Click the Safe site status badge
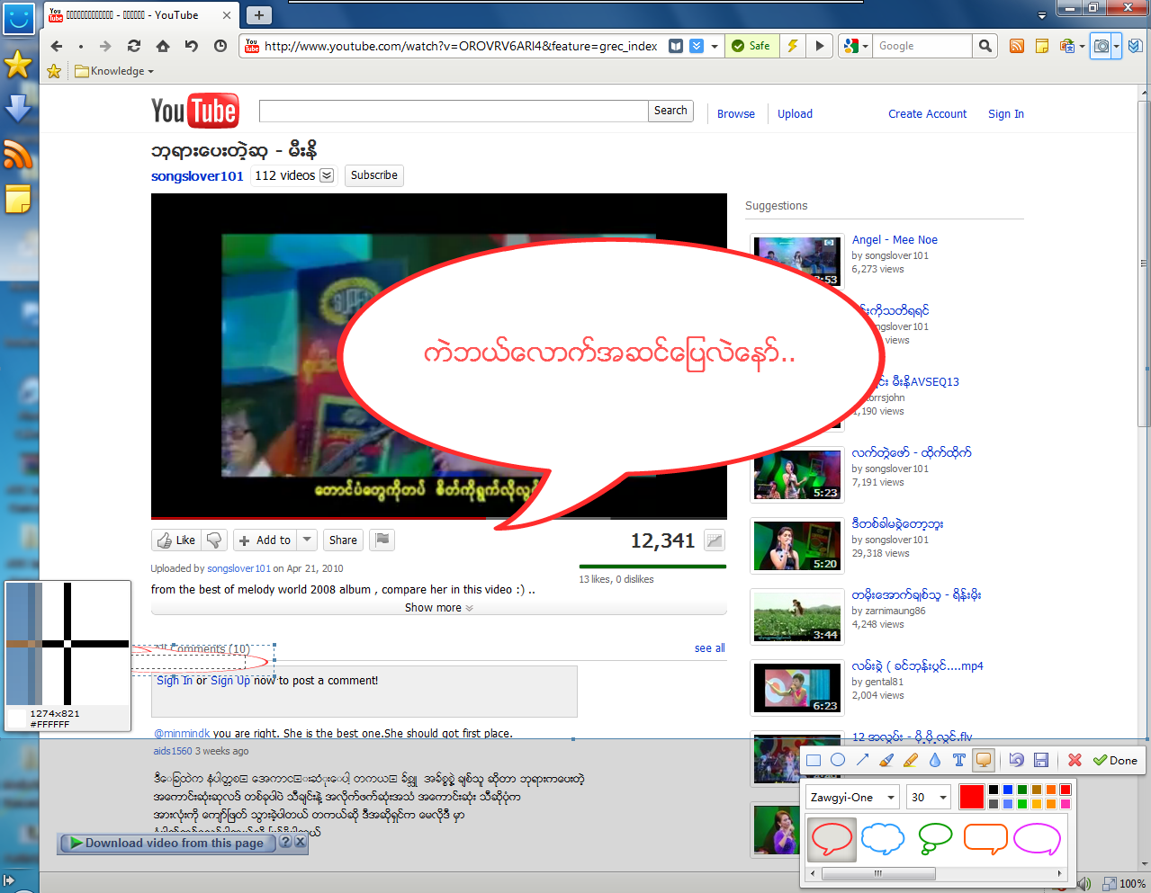Image resolution: width=1151 pixels, height=893 pixels. (751, 46)
